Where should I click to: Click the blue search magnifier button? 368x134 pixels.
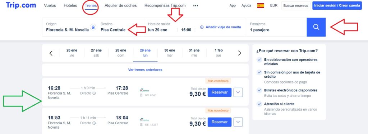click(x=316, y=27)
